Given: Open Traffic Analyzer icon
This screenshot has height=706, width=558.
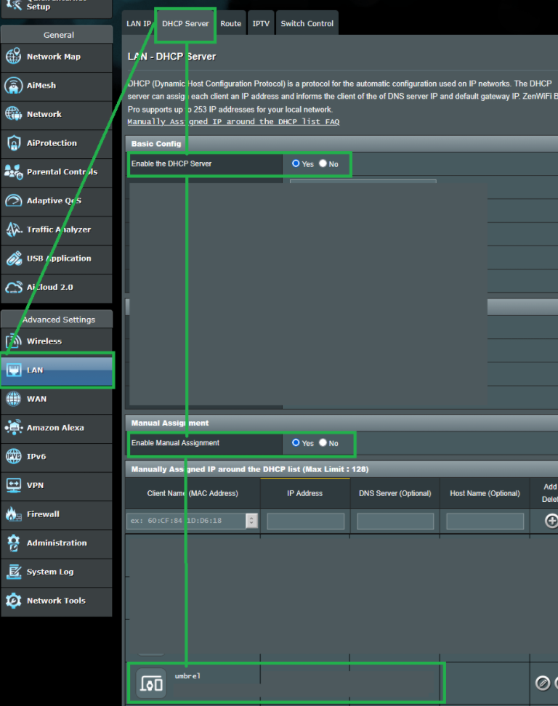Looking at the screenshot, I should click(x=14, y=230).
